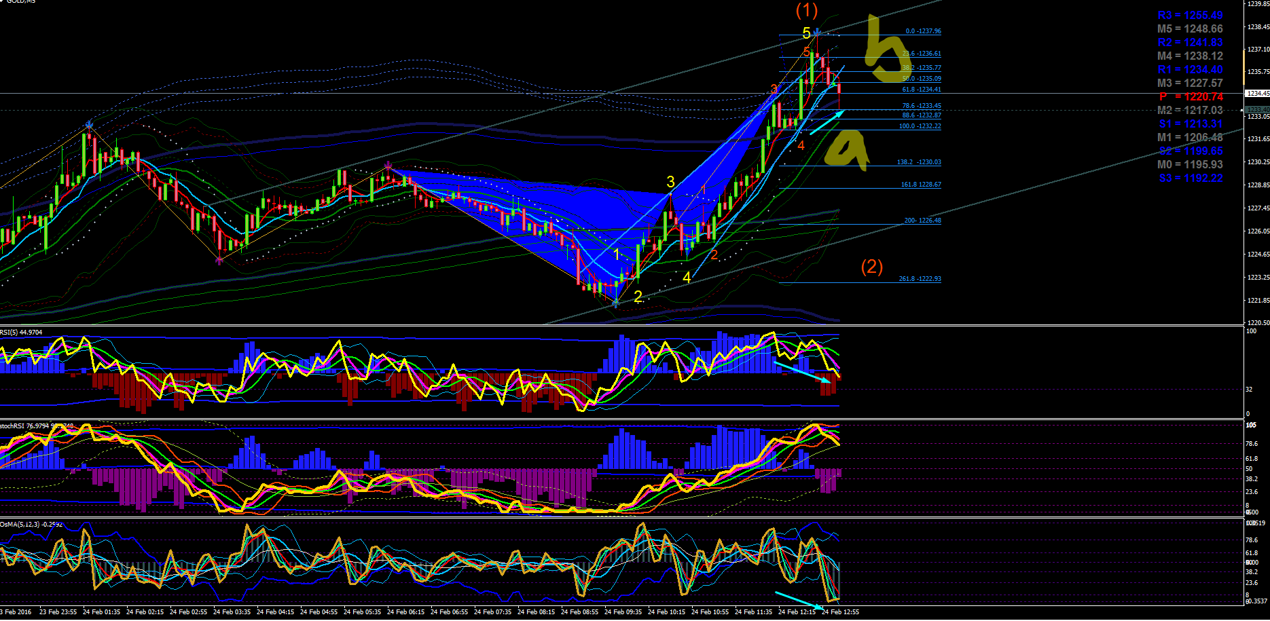This screenshot has height=621, width=1270.
Task: Select the Fibonacci 138.2 -1230.03 extension label
Action: pos(919,162)
